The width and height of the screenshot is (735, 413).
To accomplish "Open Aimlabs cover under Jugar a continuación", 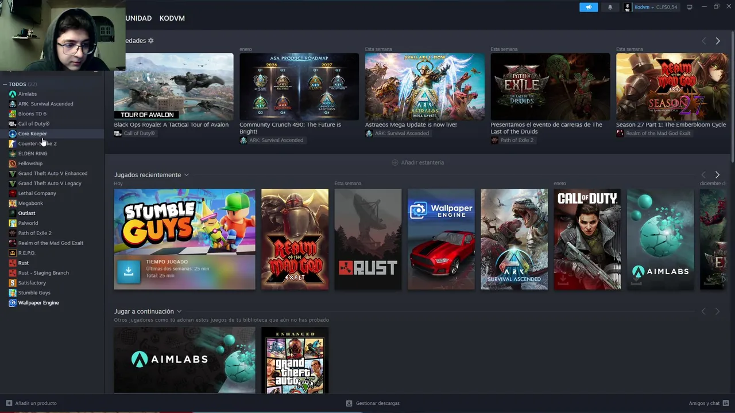I will 184,360.
